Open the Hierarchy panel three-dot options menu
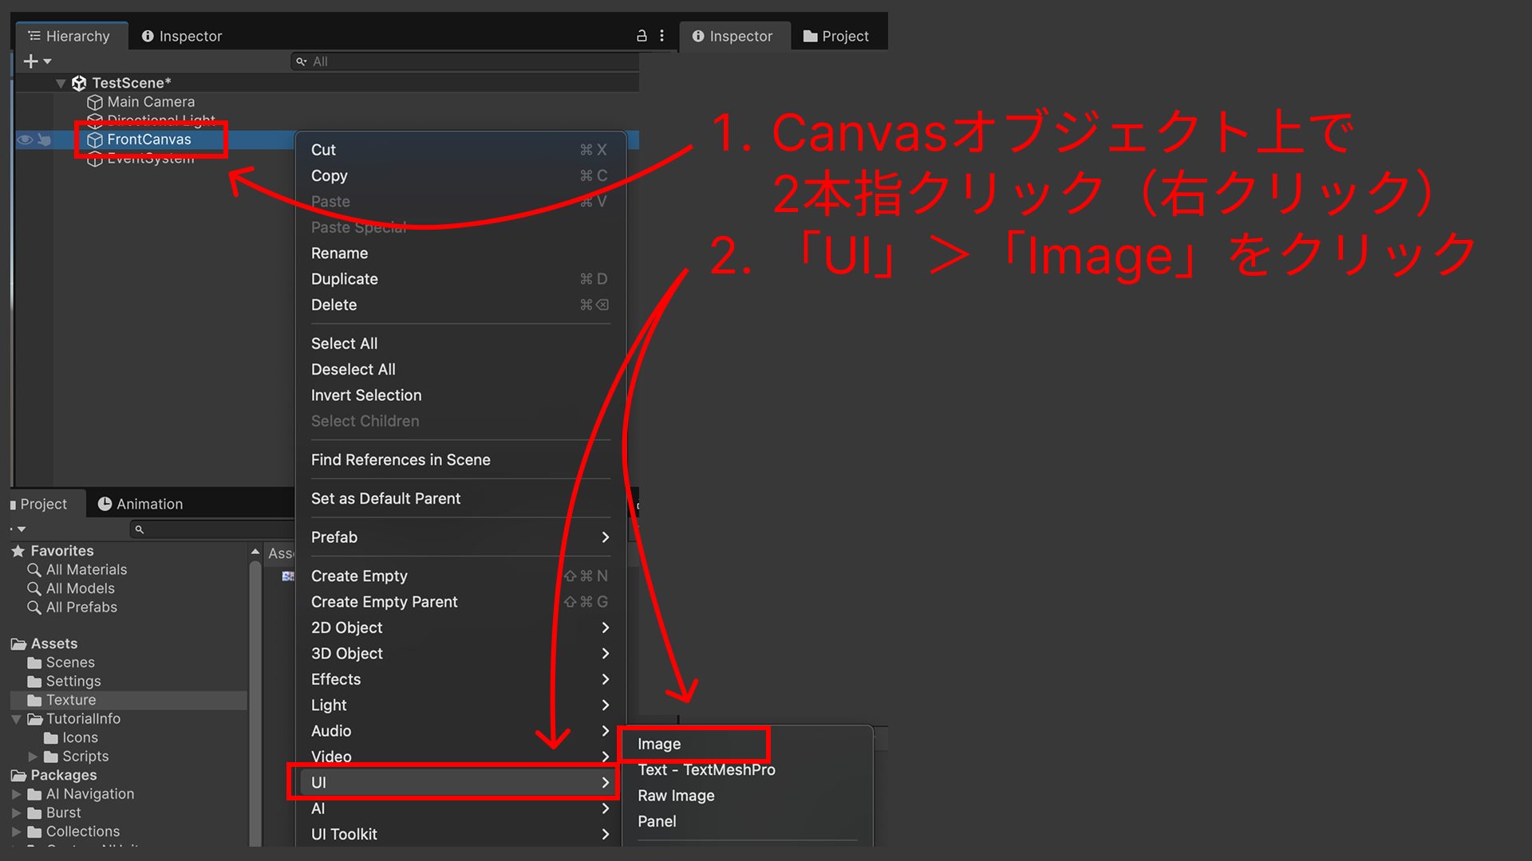 pos(661,36)
